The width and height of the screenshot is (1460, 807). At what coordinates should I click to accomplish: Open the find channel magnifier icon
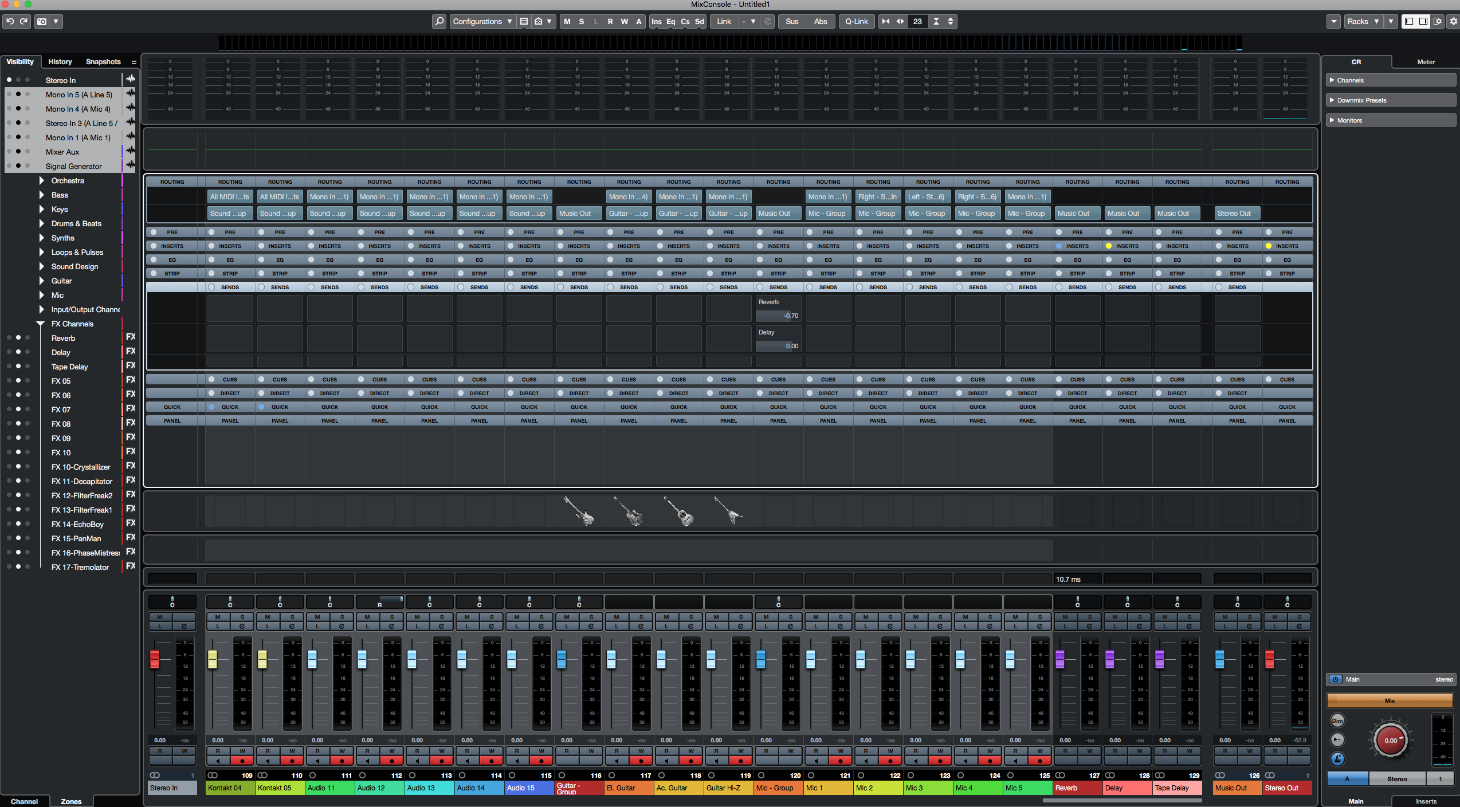(439, 21)
